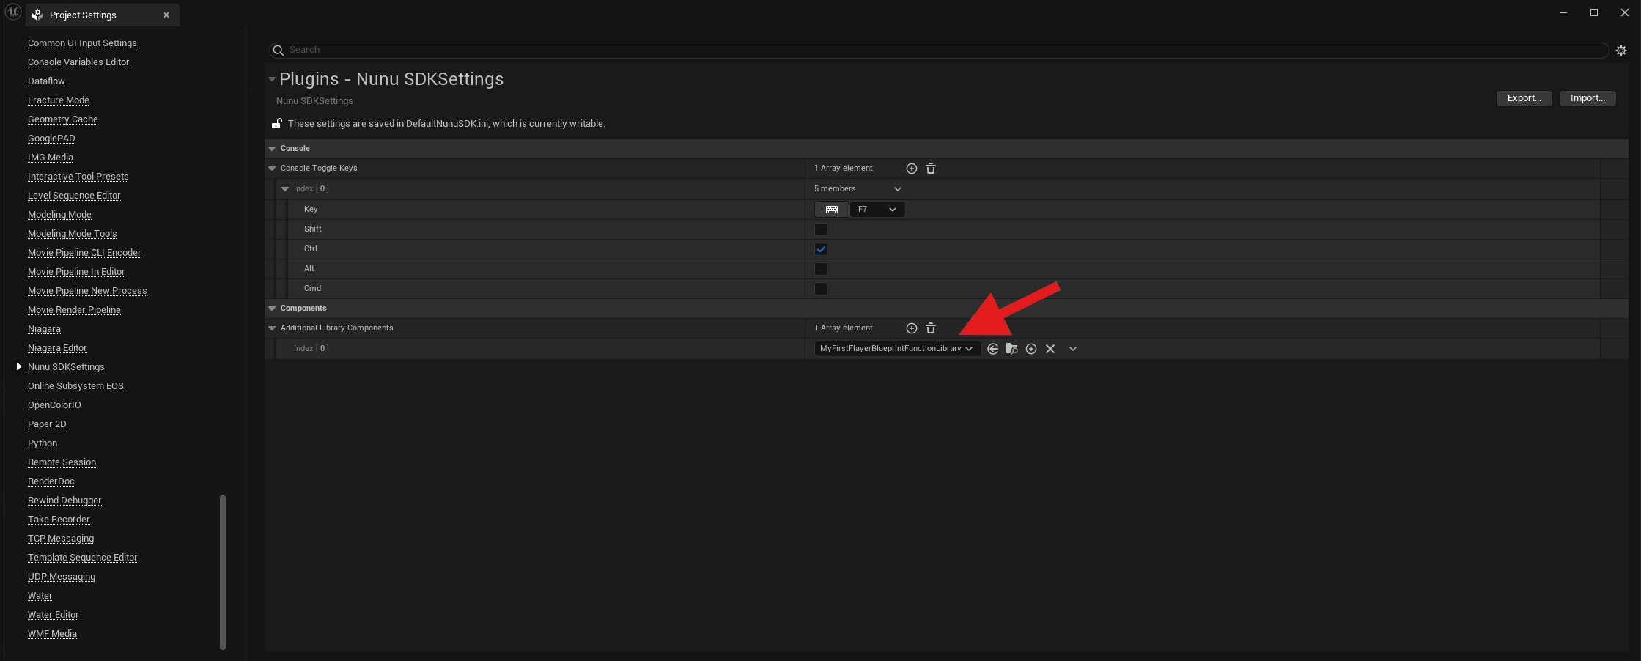Open Rewind Debugger settings

coord(64,501)
